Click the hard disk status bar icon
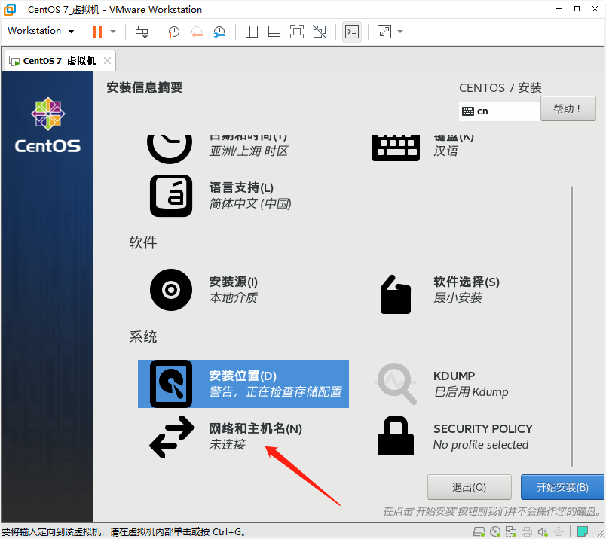606x539 pixels. [479, 531]
